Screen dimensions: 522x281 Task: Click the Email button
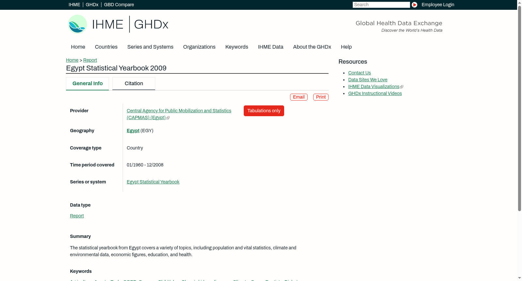299,97
